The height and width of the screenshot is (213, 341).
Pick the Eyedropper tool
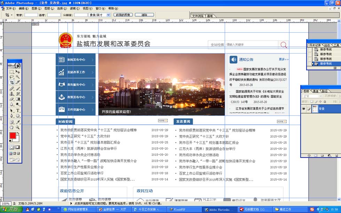coord(18,122)
